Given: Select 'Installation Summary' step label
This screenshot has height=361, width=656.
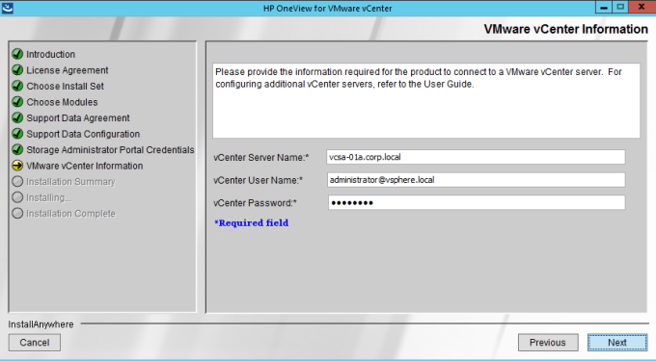Looking at the screenshot, I should (x=70, y=182).
